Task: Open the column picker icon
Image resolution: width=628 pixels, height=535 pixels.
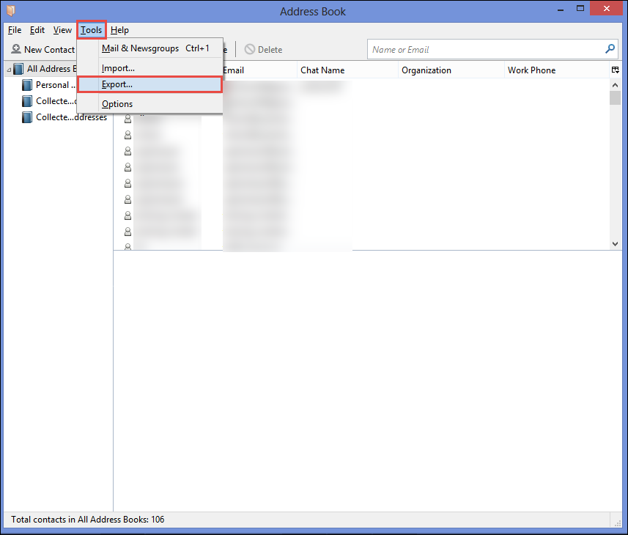Action: coord(616,70)
